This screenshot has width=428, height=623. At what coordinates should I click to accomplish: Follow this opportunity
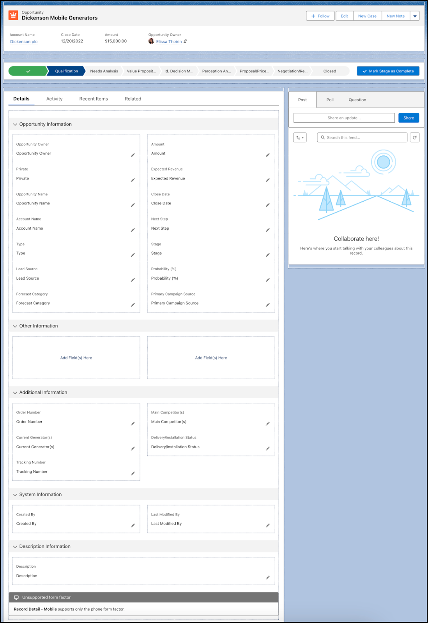click(x=320, y=16)
